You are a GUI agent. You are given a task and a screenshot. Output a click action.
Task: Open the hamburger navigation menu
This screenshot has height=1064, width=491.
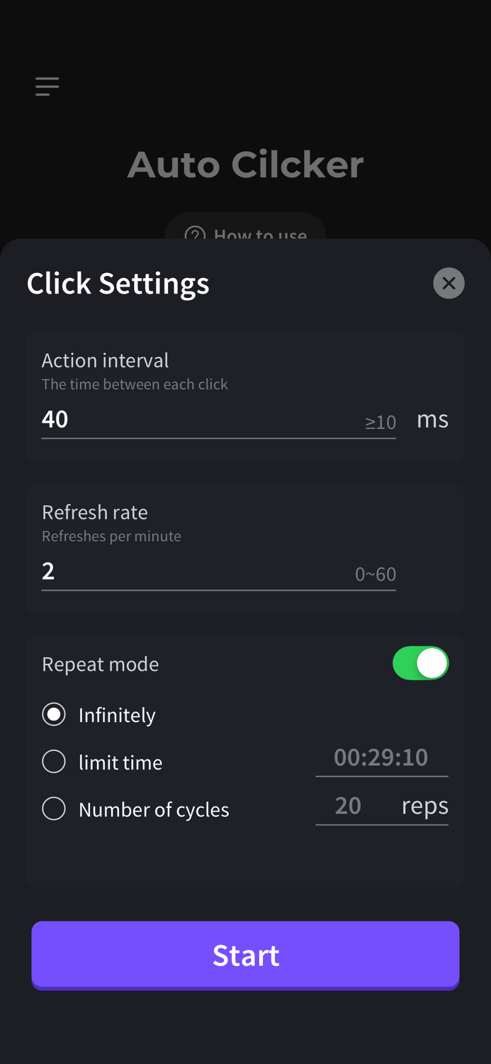pos(46,86)
